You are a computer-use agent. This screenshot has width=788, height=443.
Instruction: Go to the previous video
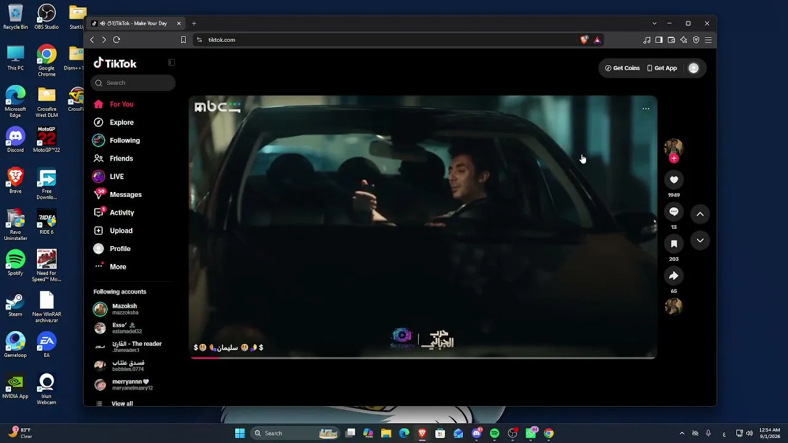pos(700,214)
